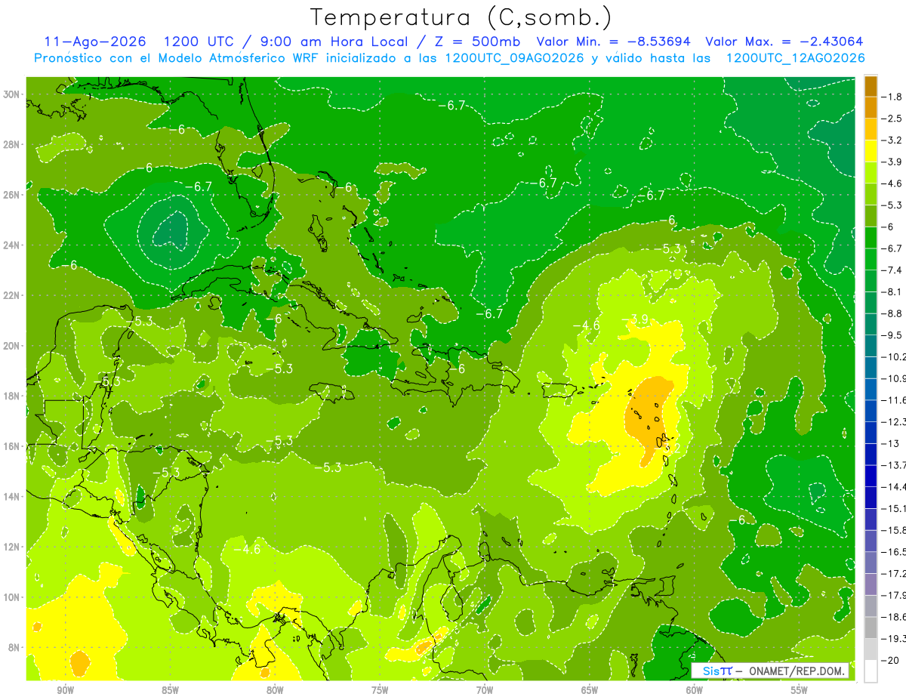Click the latitude axis label '22N'
Image resolution: width=906 pixels, height=700 pixels.
click(13, 295)
